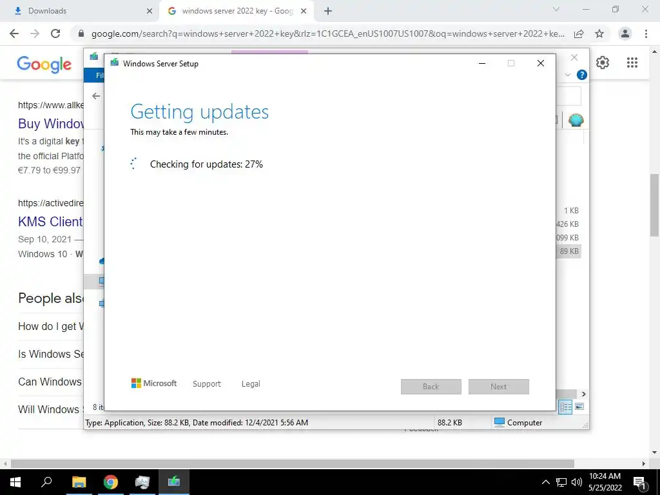Screen dimensions: 660x495
Task: Select the windows server 2022 key tab
Action: coord(237,11)
